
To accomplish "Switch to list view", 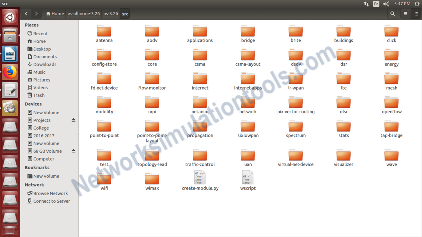I will [405, 13].
